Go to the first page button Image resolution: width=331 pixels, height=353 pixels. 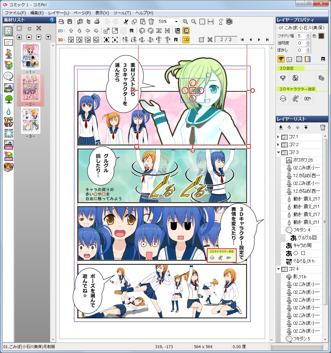[x=242, y=40]
